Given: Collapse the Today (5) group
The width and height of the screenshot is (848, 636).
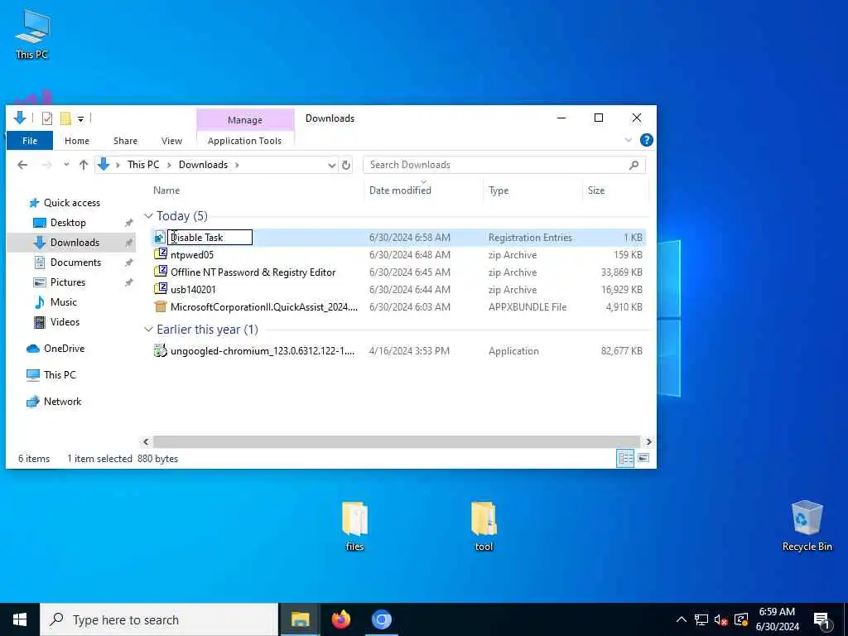Looking at the screenshot, I should coord(148,216).
